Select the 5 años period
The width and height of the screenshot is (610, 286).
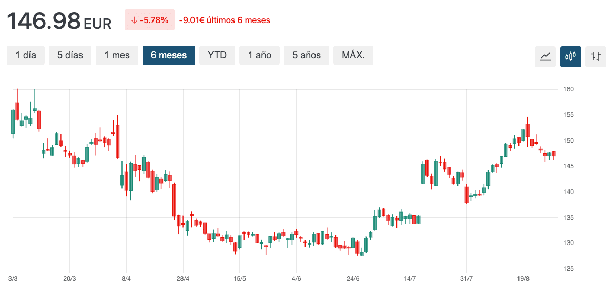coord(307,55)
